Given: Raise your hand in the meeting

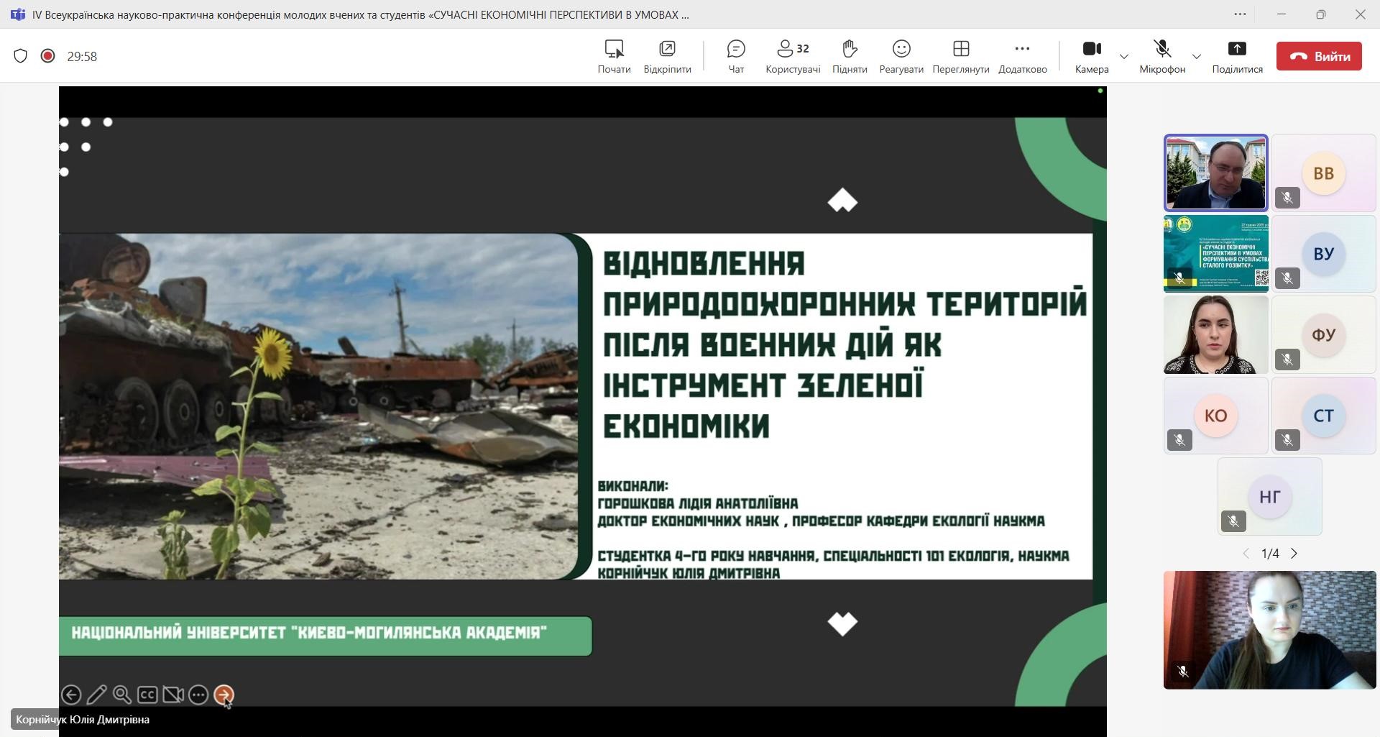Looking at the screenshot, I should [850, 56].
